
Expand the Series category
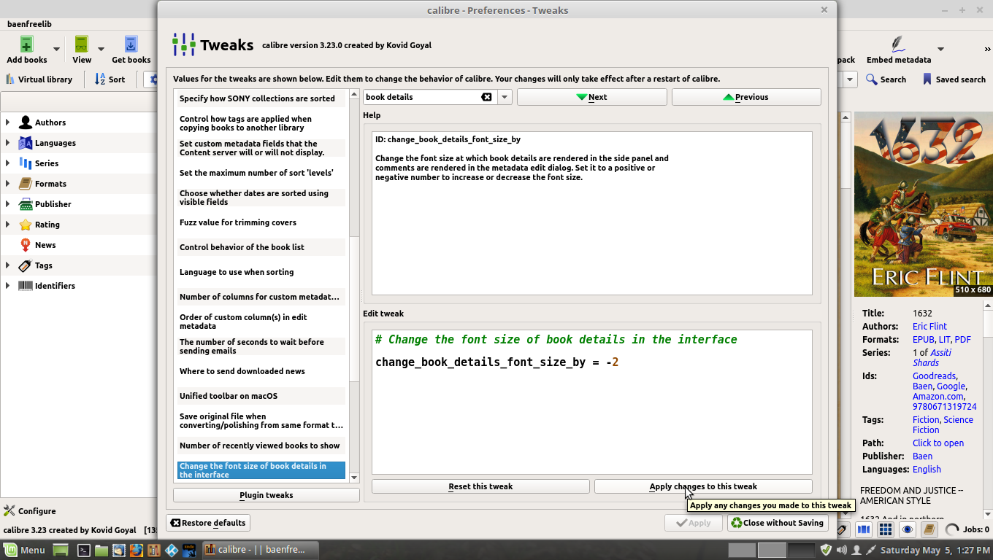click(x=8, y=163)
